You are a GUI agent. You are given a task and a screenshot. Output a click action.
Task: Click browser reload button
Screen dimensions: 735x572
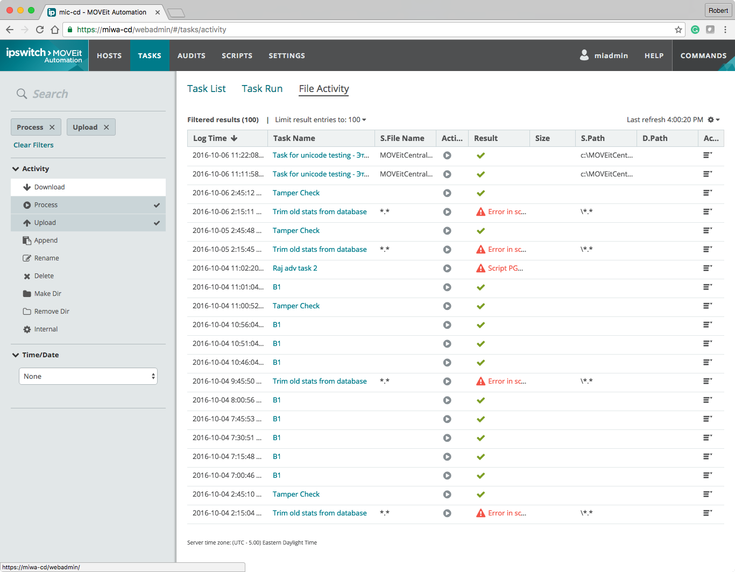coord(40,30)
